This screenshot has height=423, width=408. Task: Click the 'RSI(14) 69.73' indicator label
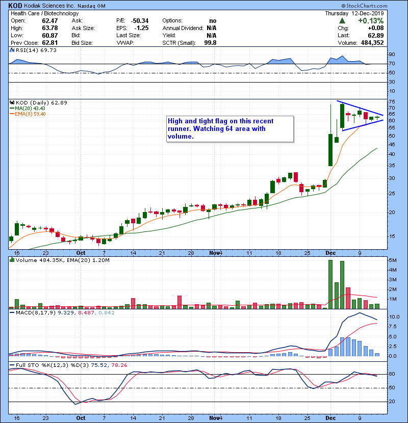tap(36, 50)
